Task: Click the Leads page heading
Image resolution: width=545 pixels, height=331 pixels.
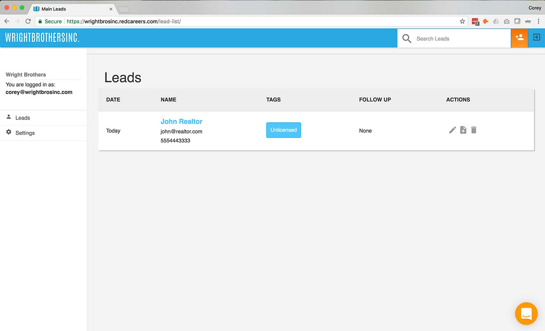Action: pos(123,78)
